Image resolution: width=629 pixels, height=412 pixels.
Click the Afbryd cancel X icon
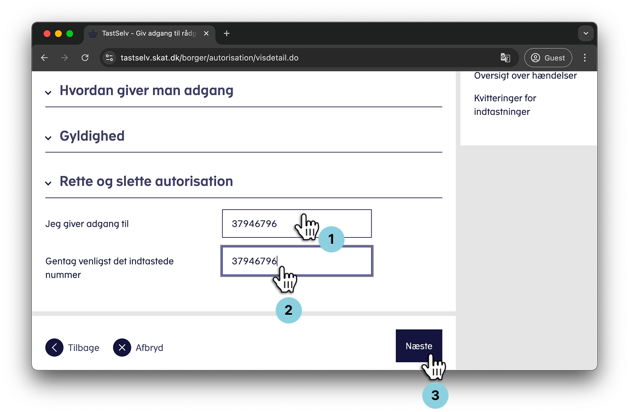(122, 348)
